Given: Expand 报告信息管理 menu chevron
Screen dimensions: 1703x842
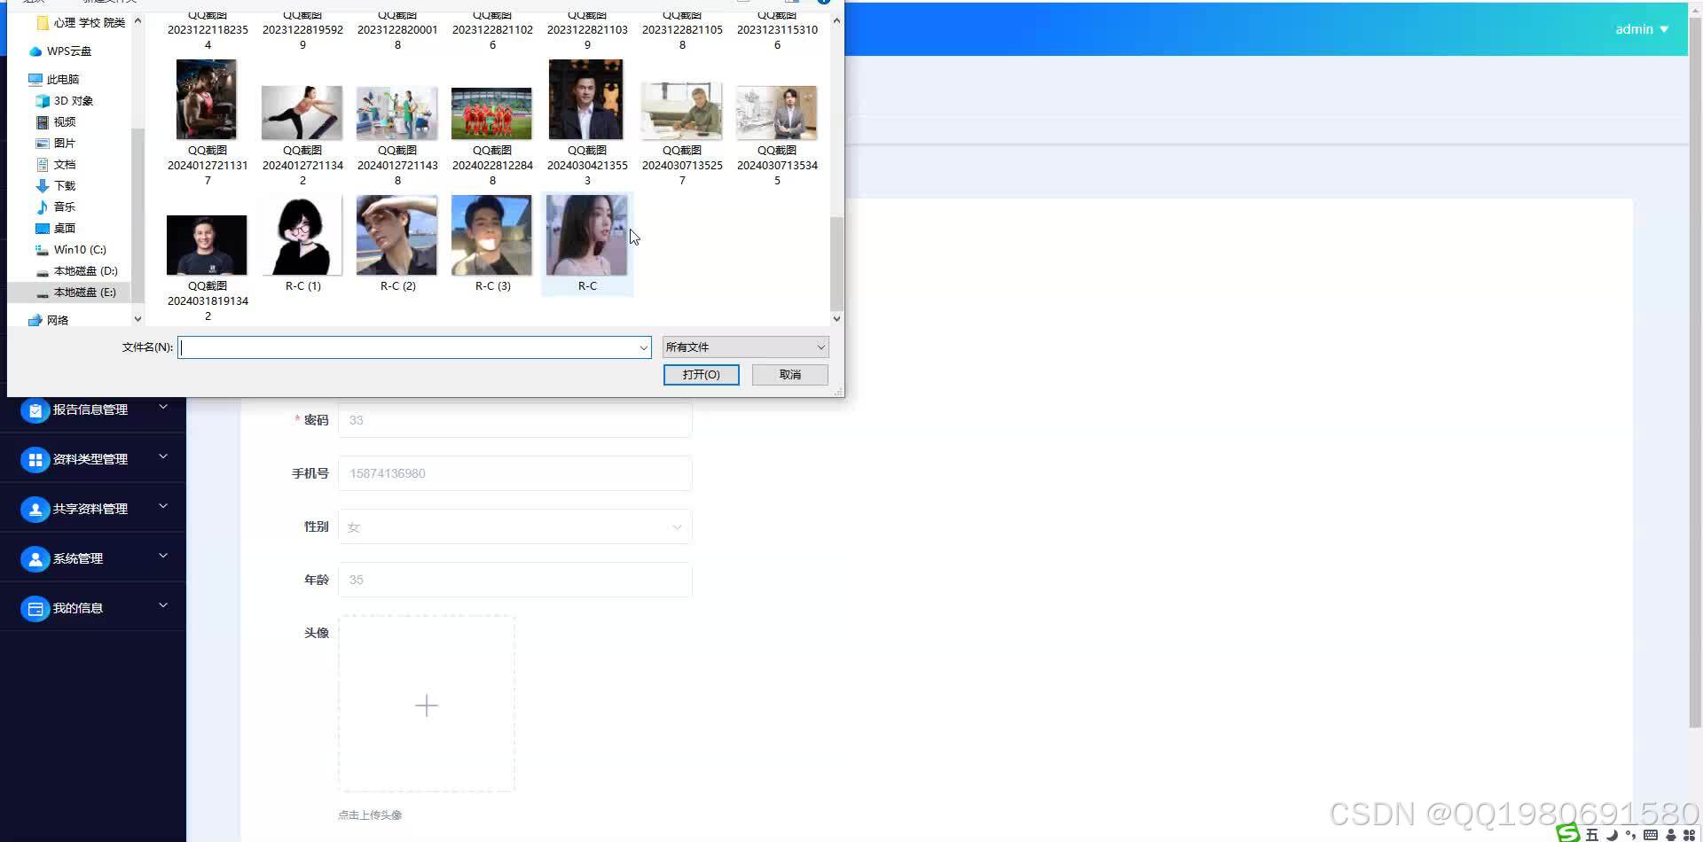Looking at the screenshot, I should 163,408.
